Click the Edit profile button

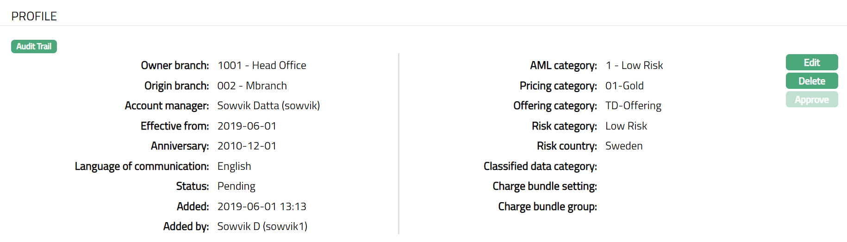tap(811, 62)
